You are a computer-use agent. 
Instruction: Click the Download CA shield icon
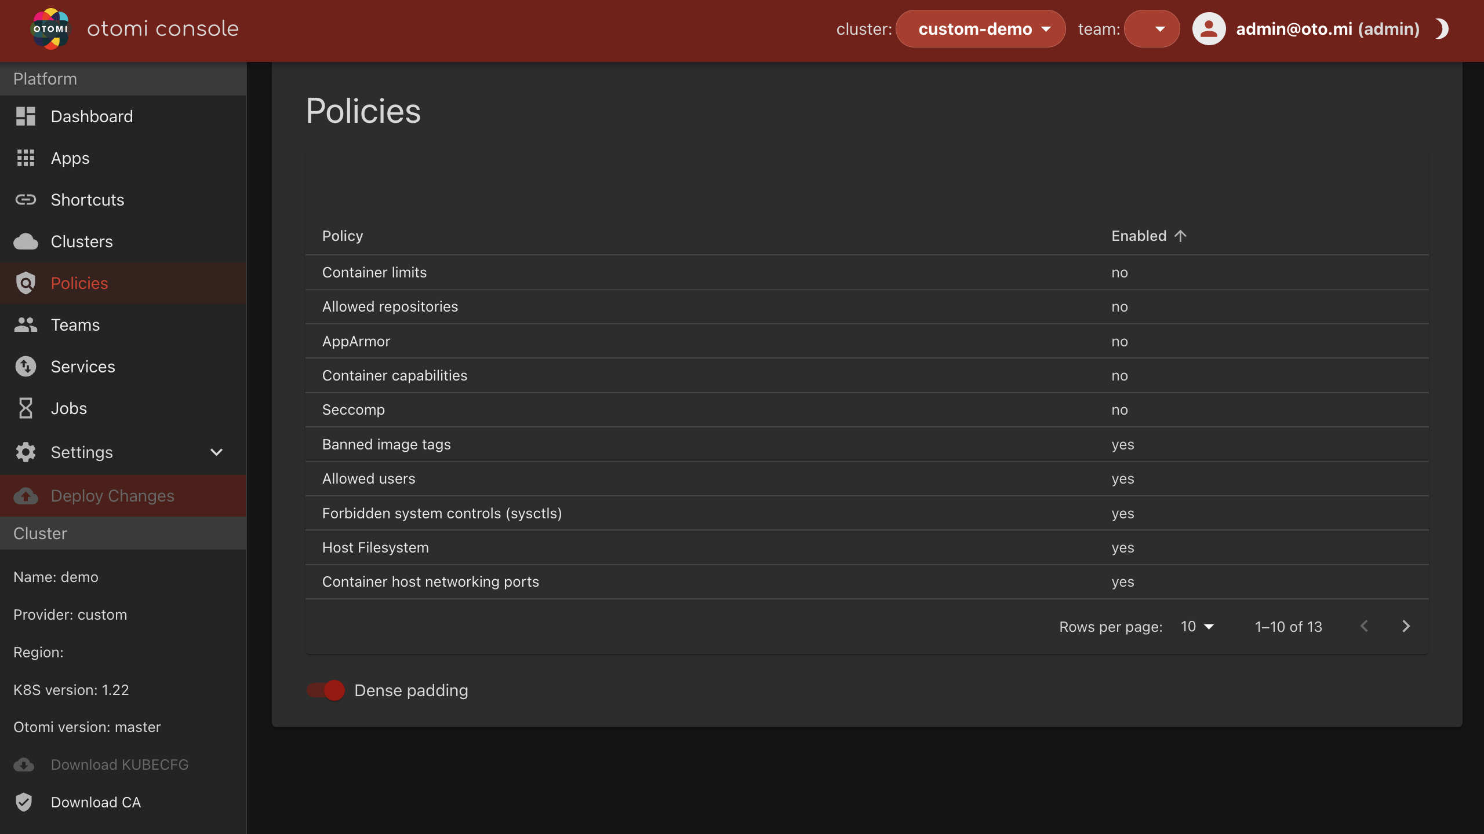tap(24, 802)
